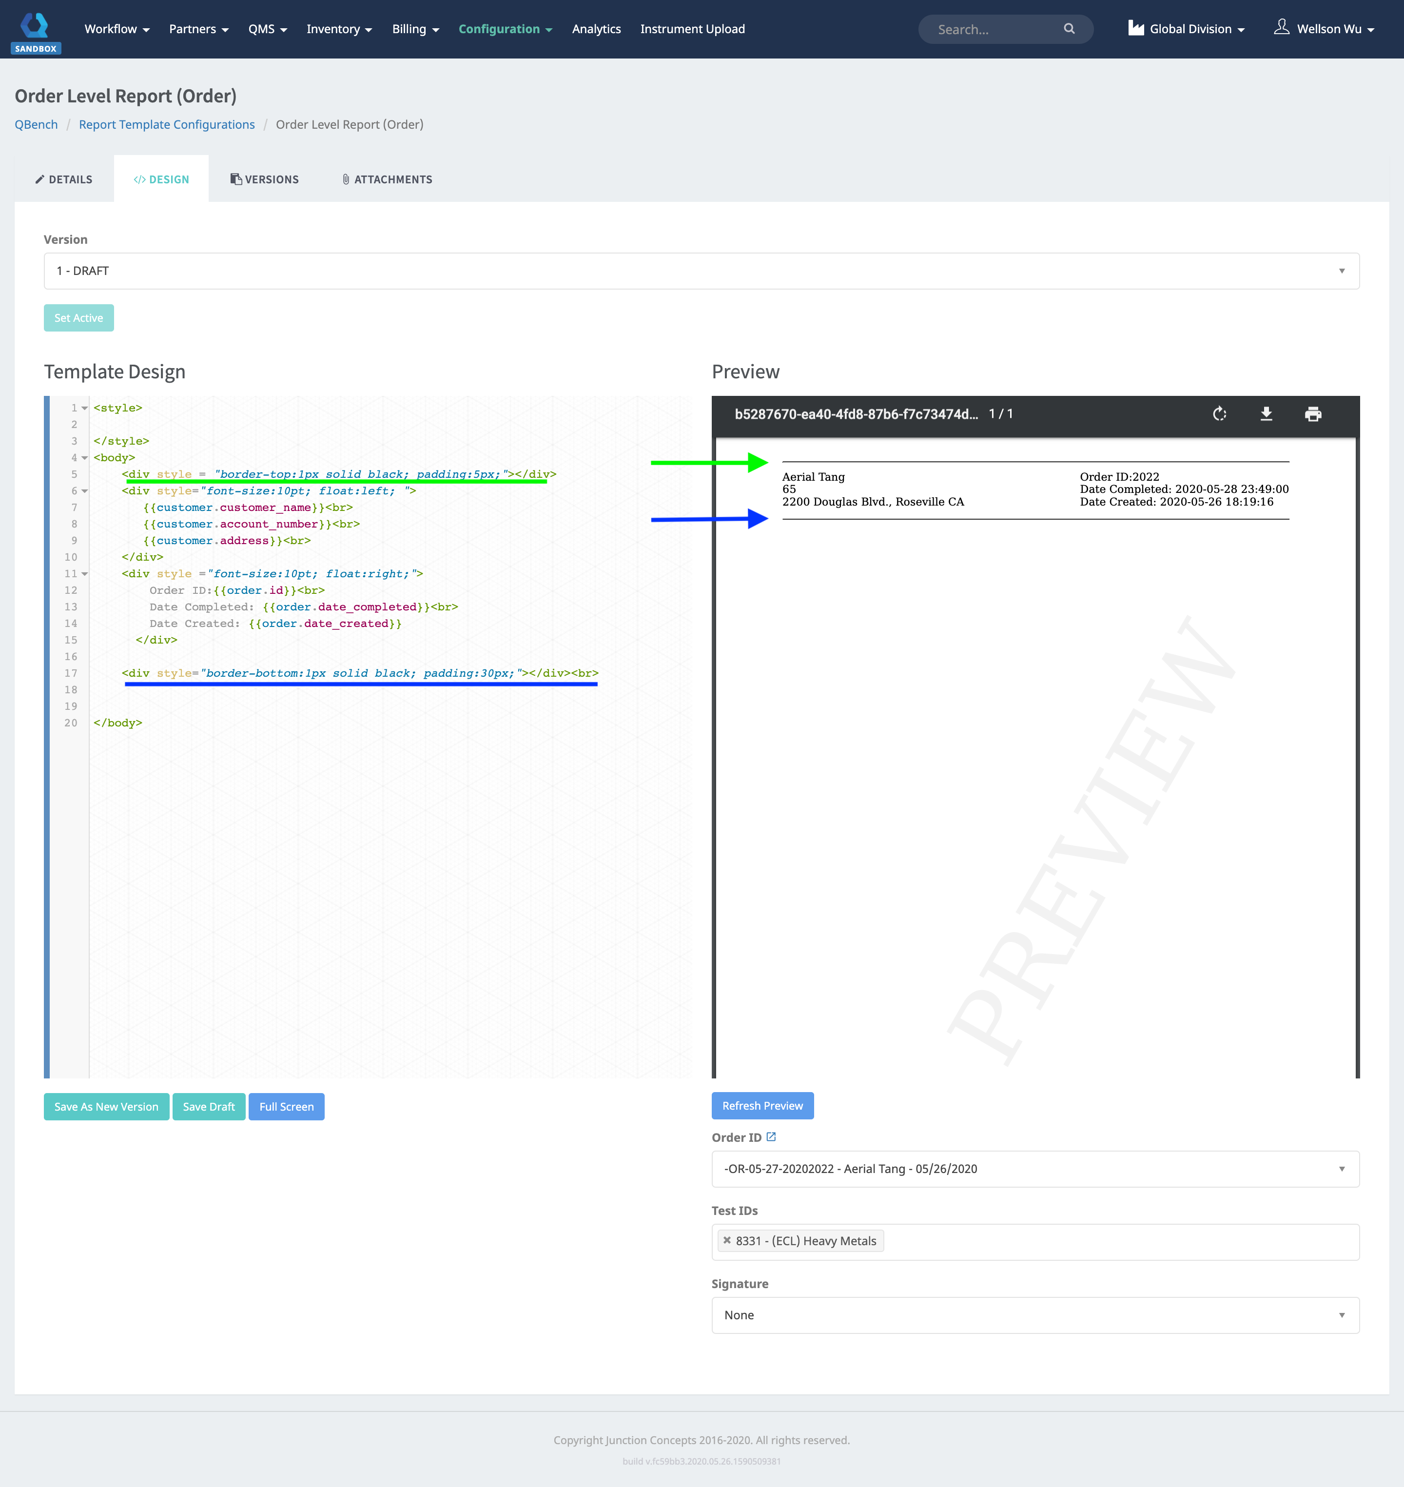Open the Report Template Configurations breadcrumb link
The width and height of the screenshot is (1404, 1487).
[166, 124]
